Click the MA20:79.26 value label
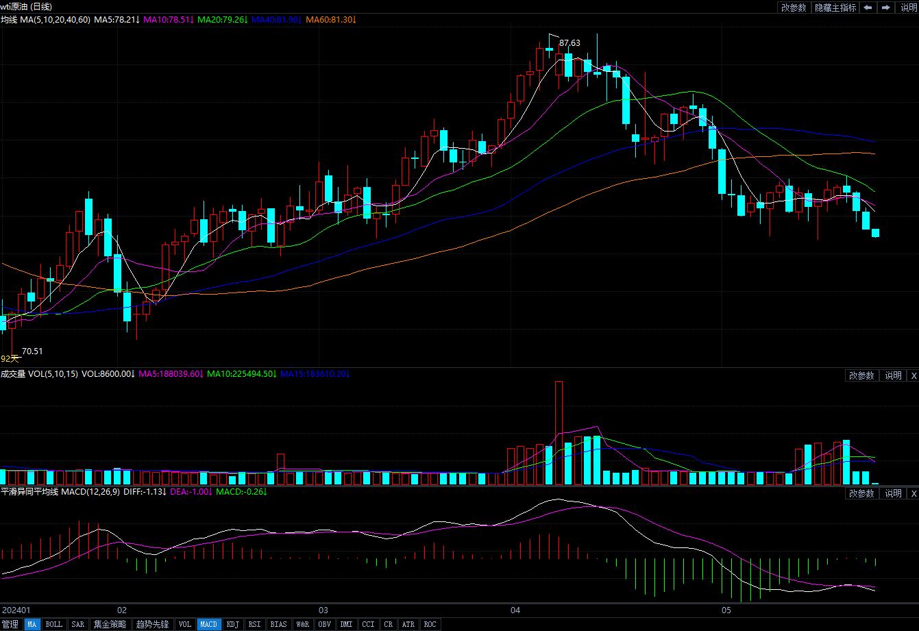This screenshot has height=631, width=919. point(223,20)
